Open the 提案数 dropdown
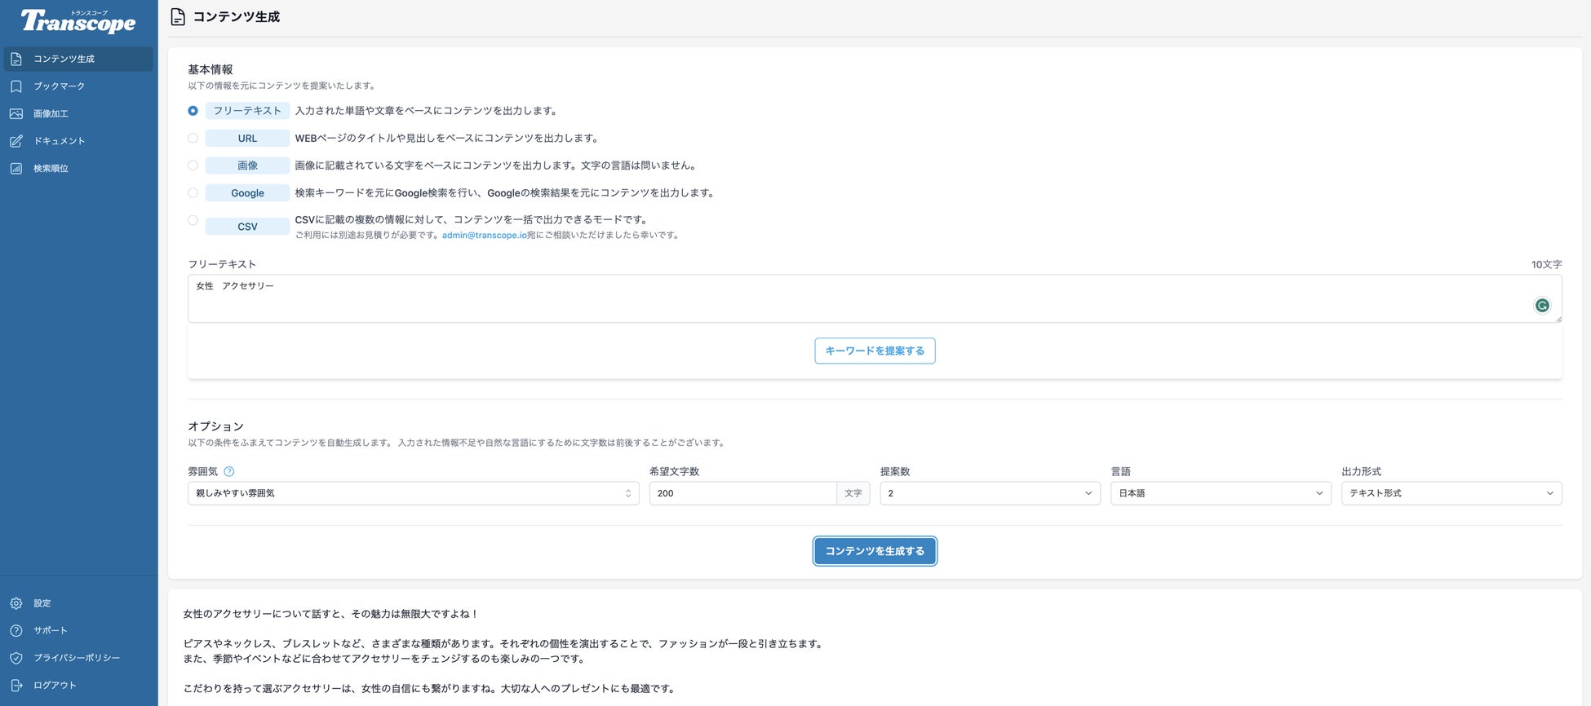Image resolution: width=1591 pixels, height=706 pixels. [990, 493]
